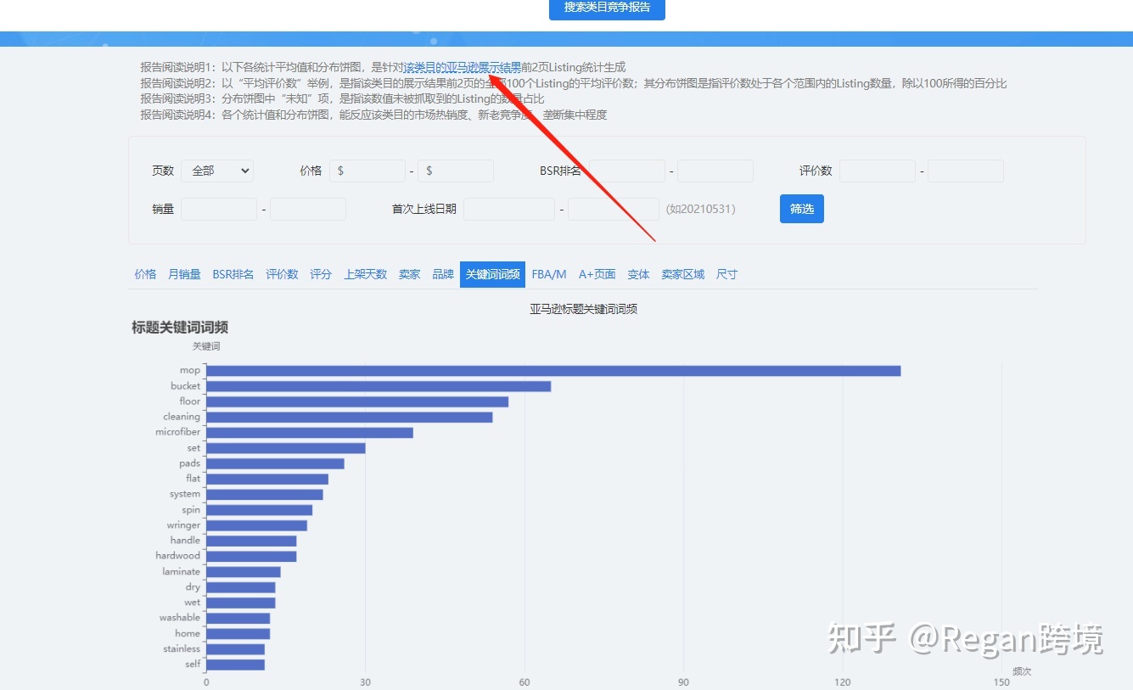
Task: Focus the minimum 价格 input field
Action: (367, 171)
